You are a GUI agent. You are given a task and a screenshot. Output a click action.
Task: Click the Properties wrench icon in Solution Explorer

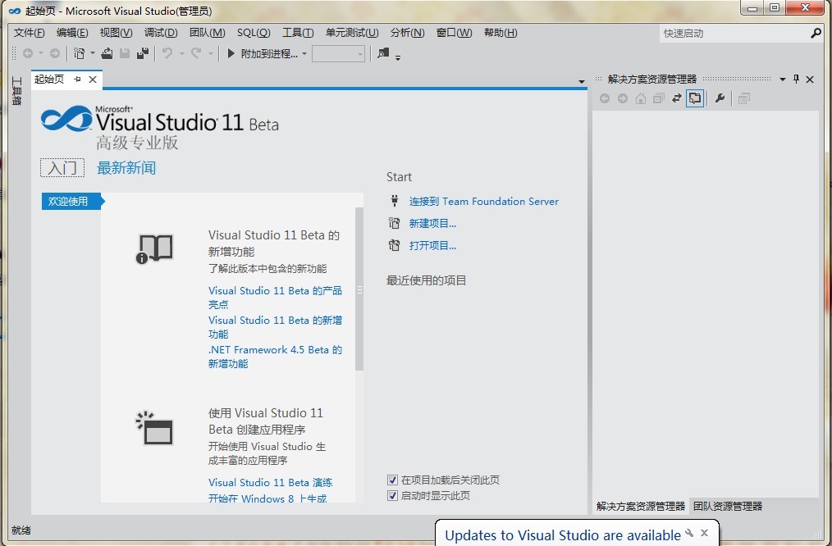720,98
